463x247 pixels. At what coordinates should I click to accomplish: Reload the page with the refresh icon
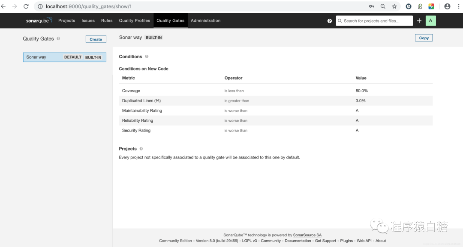(x=26, y=6)
